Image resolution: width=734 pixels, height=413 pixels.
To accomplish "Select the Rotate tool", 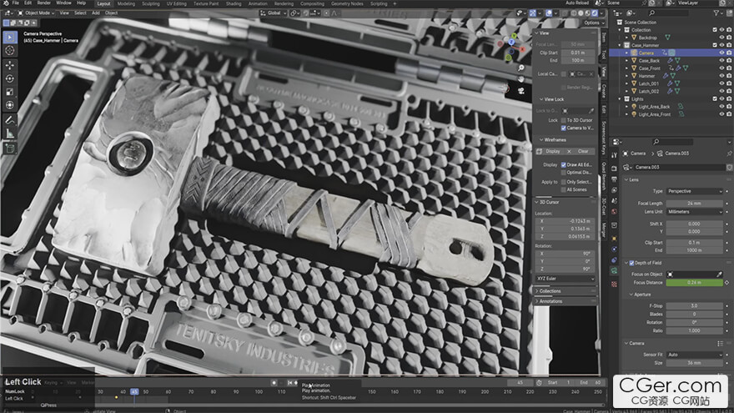I will coord(10,78).
